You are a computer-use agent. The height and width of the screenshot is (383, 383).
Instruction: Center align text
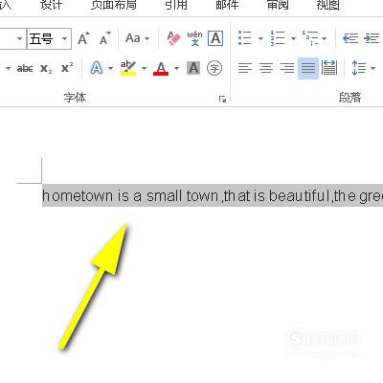(266, 68)
